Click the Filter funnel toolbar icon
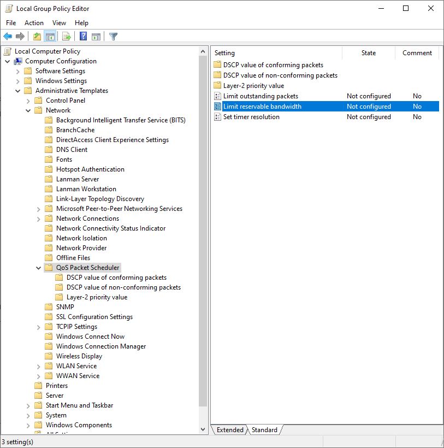 point(113,37)
